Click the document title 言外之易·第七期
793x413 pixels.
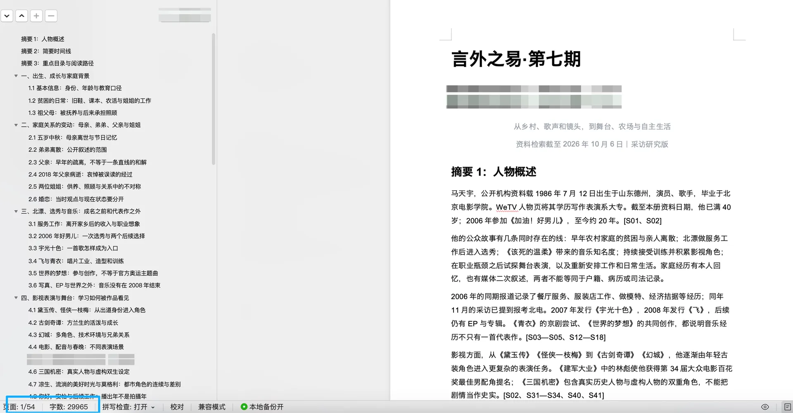click(516, 59)
